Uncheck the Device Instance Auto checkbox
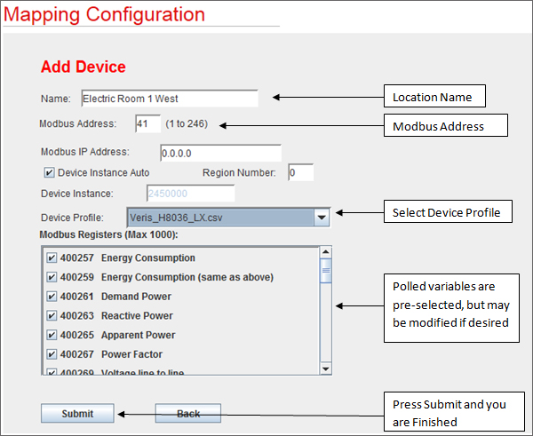 tap(49, 172)
